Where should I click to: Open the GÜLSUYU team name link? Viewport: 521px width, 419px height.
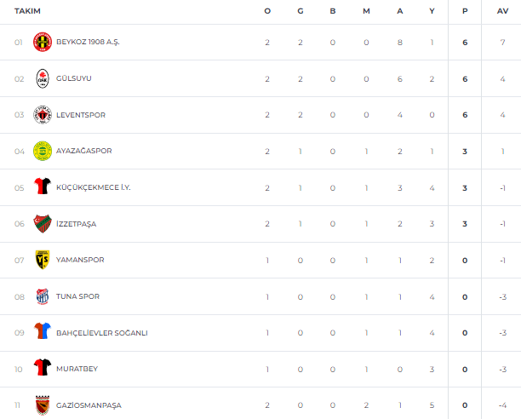pyautogui.click(x=74, y=78)
